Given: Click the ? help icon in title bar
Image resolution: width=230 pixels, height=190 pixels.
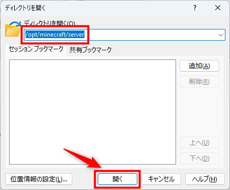Looking at the screenshot, I should coord(195,8).
